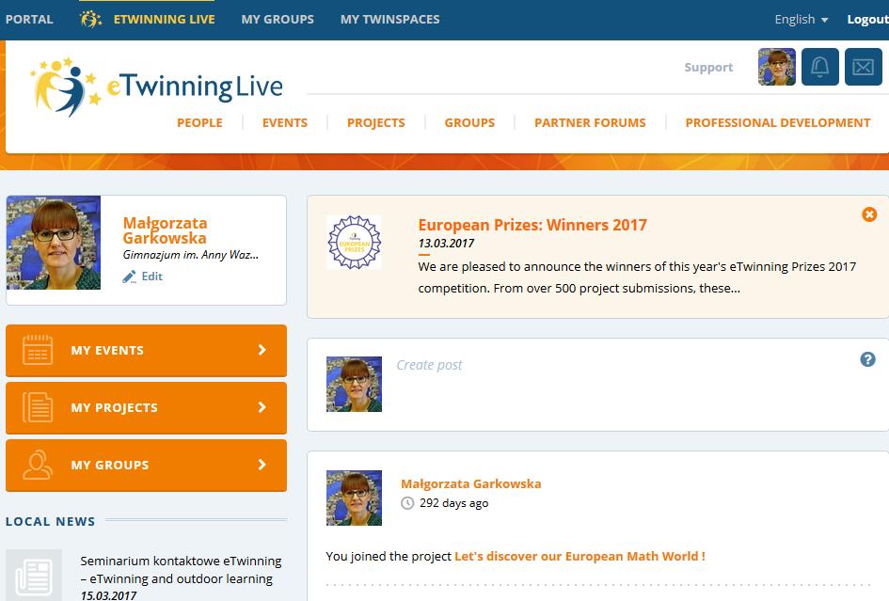Click the large profile photo in sidebar
This screenshot has width=889, height=601.
coord(54,243)
